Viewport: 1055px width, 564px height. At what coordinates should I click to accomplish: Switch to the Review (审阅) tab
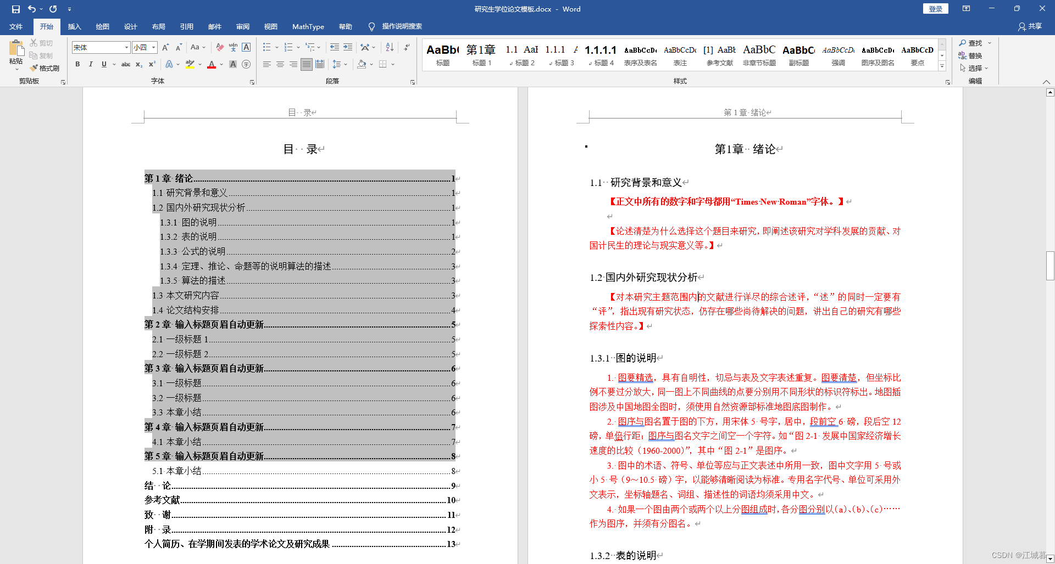pos(242,26)
